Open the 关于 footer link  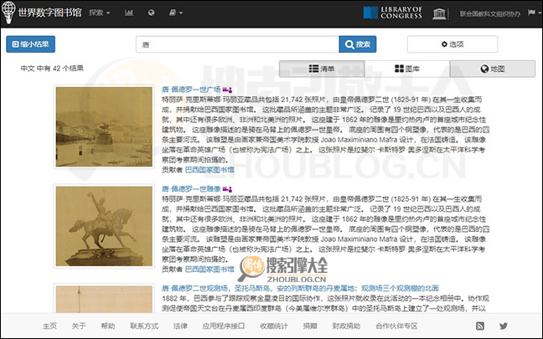(x=79, y=326)
